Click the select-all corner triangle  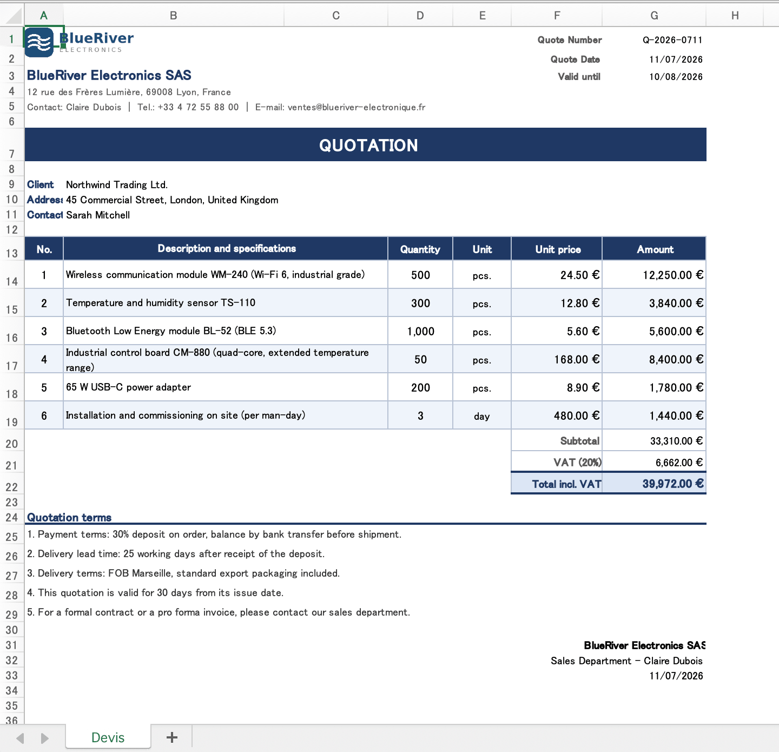tap(12, 16)
